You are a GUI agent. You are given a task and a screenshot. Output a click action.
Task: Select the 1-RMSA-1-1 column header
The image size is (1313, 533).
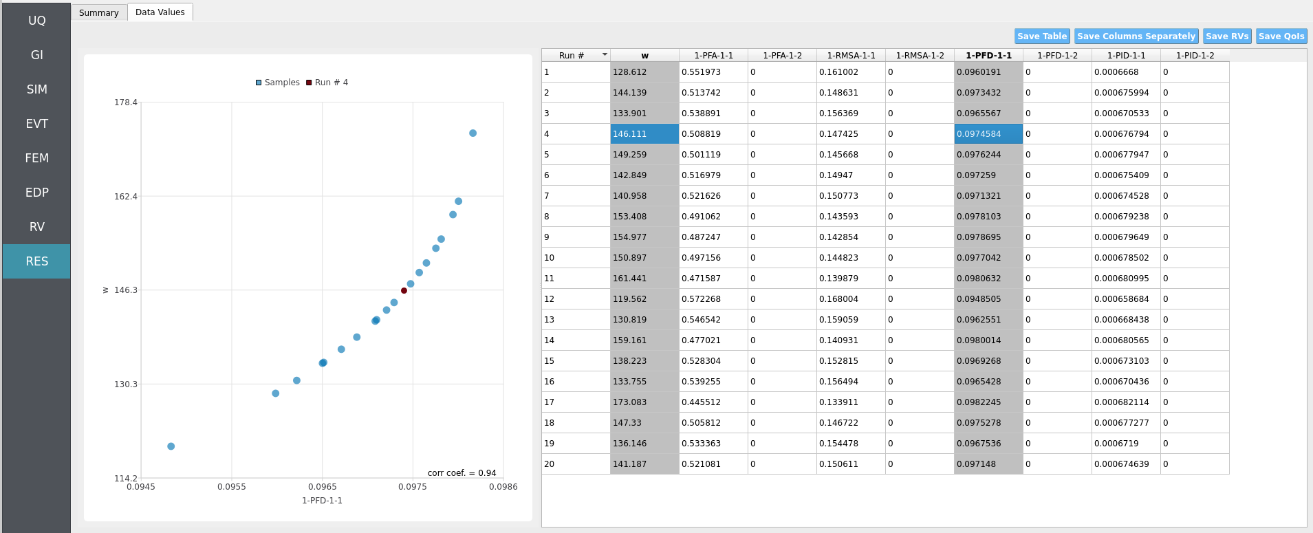pyautogui.click(x=851, y=55)
